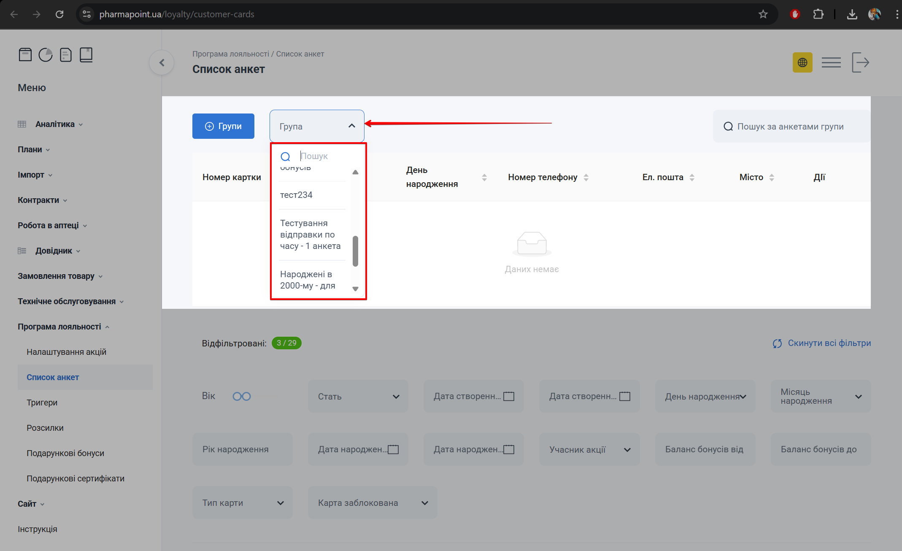This screenshot has width=902, height=551.
Task: Click the logout exit icon
Action: tap(860, 62)
